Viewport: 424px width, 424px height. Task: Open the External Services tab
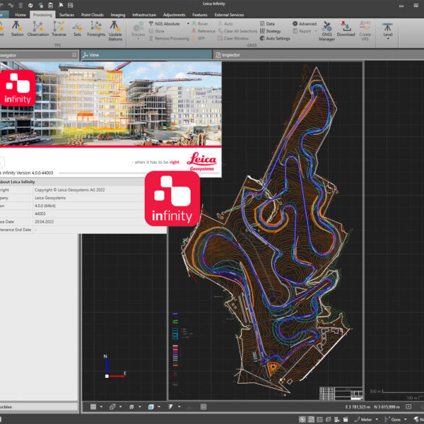tap(229, 15)
